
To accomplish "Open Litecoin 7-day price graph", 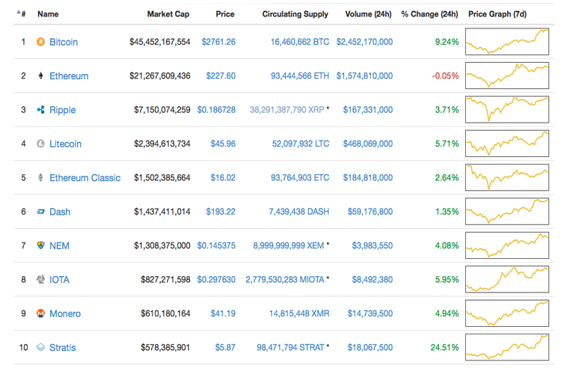I will click(x=507, y=144).
